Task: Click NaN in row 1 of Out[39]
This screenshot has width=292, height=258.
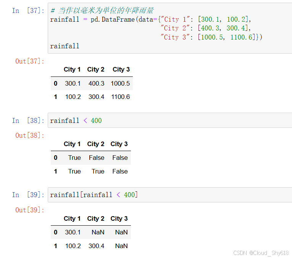Action: pyautogui.click(x=121, y=246)
